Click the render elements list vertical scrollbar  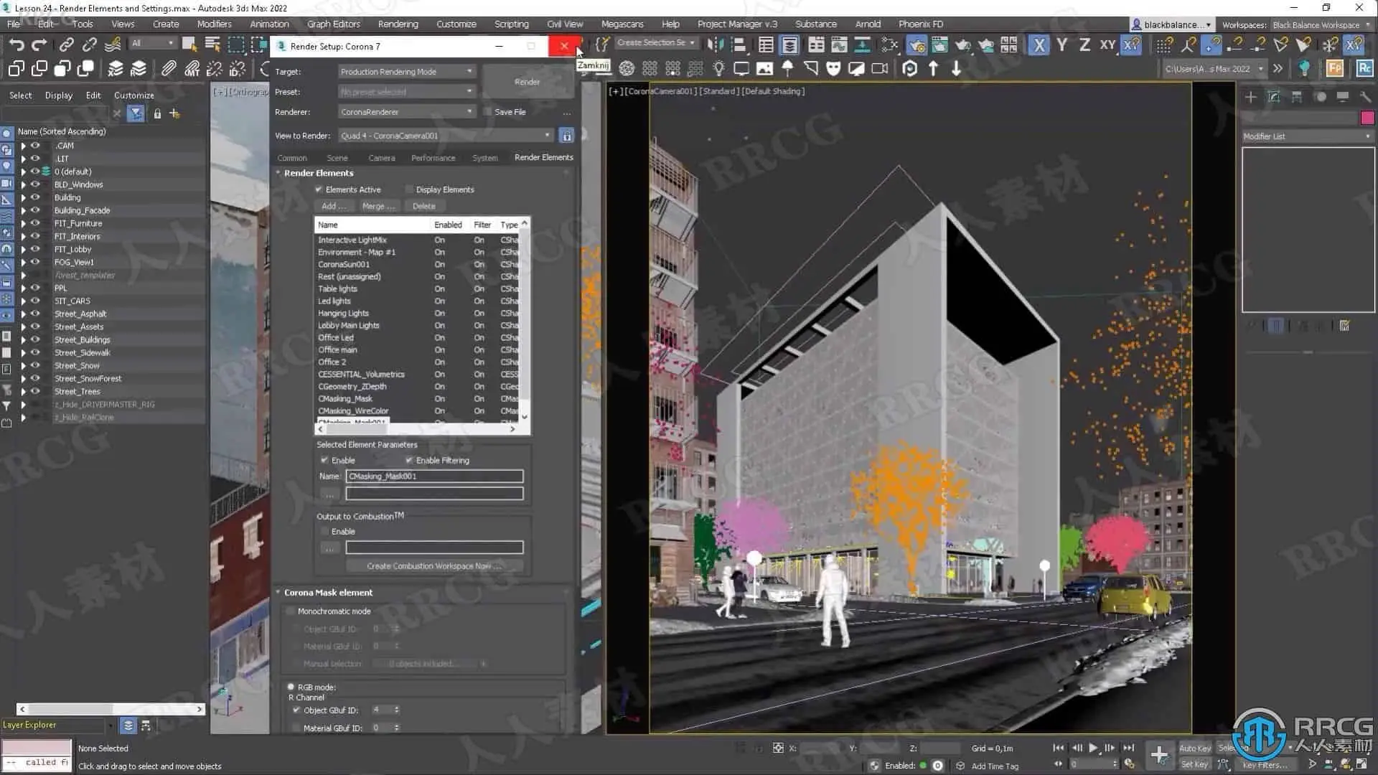[525, 319]
